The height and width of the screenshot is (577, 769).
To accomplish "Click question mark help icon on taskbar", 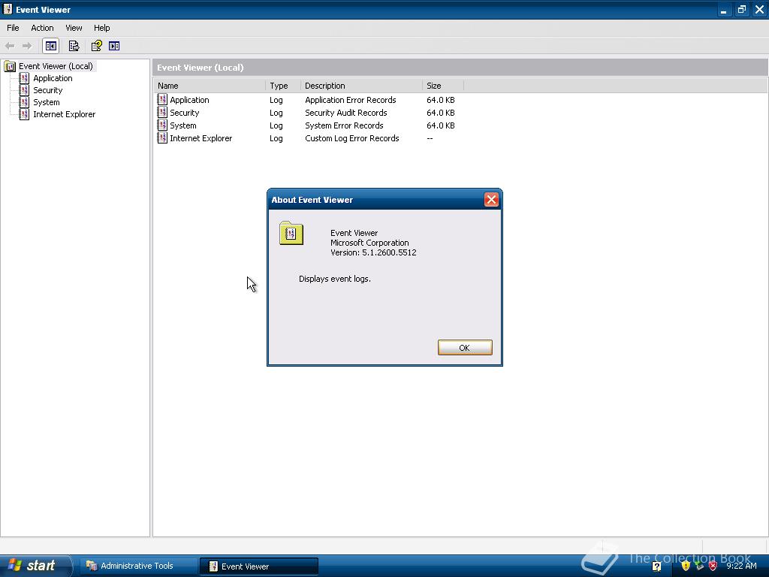I will [656, 566].
